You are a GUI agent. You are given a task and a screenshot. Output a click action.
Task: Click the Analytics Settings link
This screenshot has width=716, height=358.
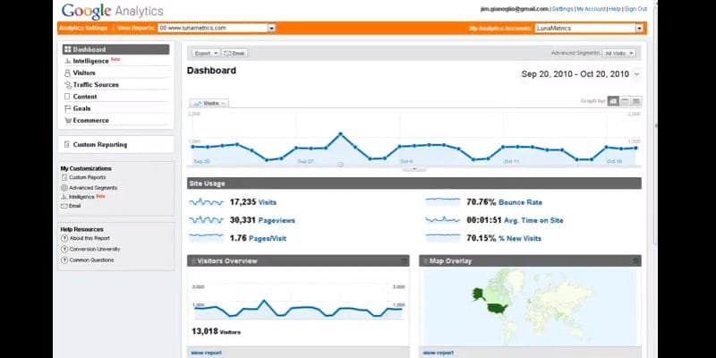(83, 28)
